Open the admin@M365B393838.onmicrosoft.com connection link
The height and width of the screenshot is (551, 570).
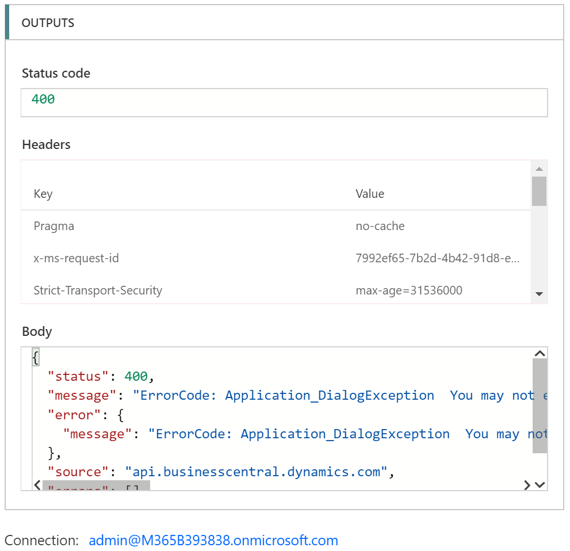point(213,540)
